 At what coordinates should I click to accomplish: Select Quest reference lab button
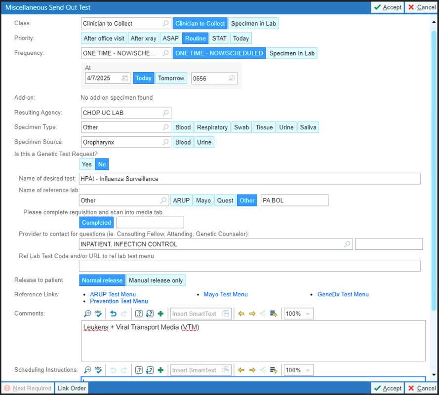point(225,200)
